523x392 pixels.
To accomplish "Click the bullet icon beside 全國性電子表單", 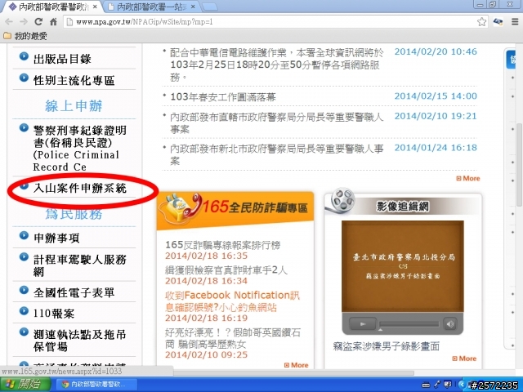I will click(24, 290).
